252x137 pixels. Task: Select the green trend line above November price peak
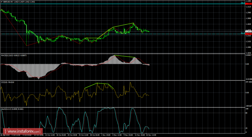click(124, 25)
